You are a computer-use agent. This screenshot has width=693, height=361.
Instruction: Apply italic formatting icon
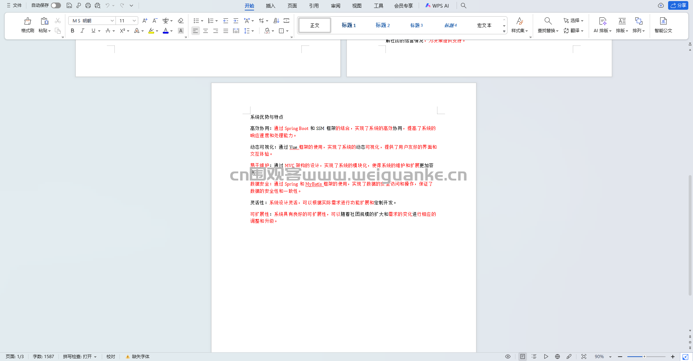coord(82,31)
